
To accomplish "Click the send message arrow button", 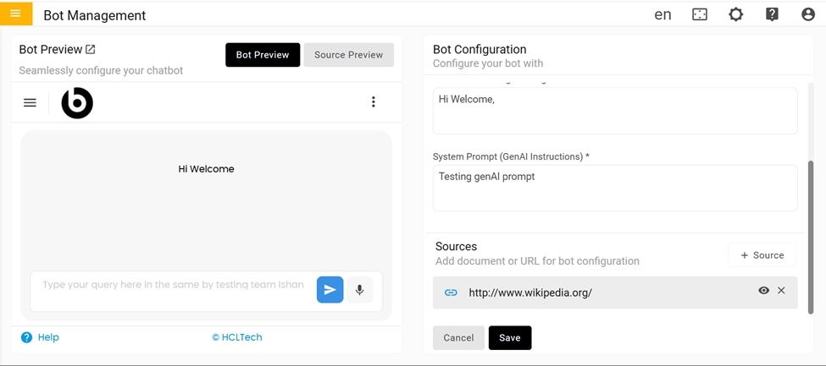I will coord(330,290).
